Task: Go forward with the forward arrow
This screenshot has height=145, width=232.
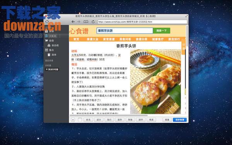Action: (79, 22)
